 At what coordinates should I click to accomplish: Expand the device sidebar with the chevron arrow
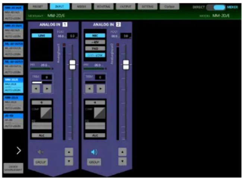tap(19, 151)
